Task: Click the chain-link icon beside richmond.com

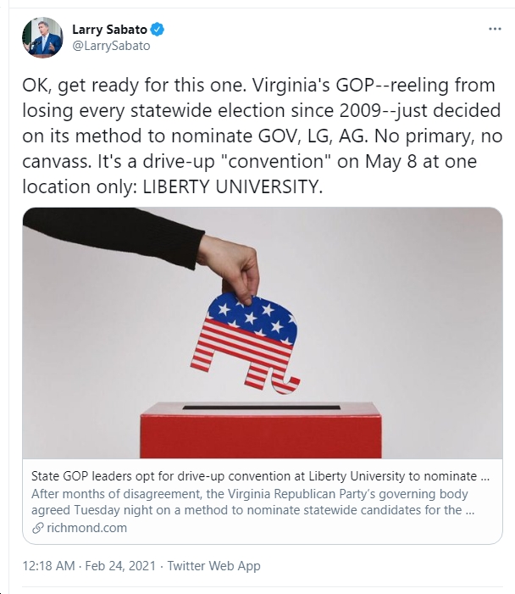Action: coord(37,528)
